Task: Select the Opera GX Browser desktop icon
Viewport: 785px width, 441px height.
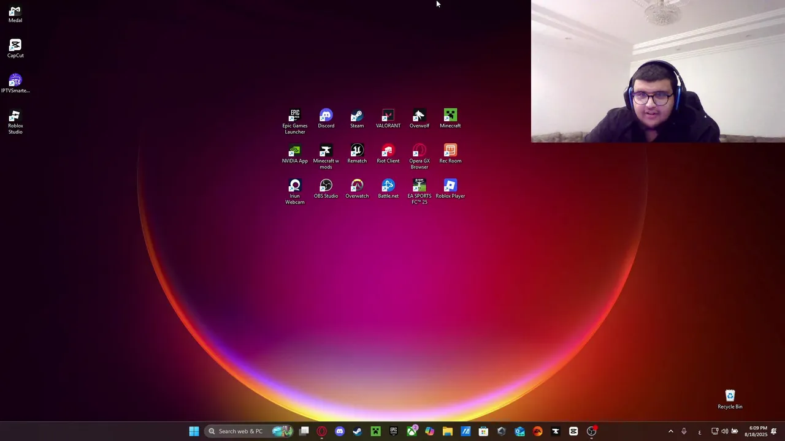Action: (419, 157)
